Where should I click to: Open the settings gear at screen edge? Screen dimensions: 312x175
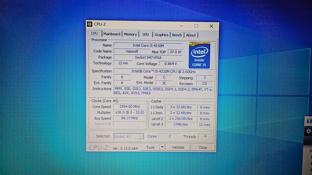point(309,131)
